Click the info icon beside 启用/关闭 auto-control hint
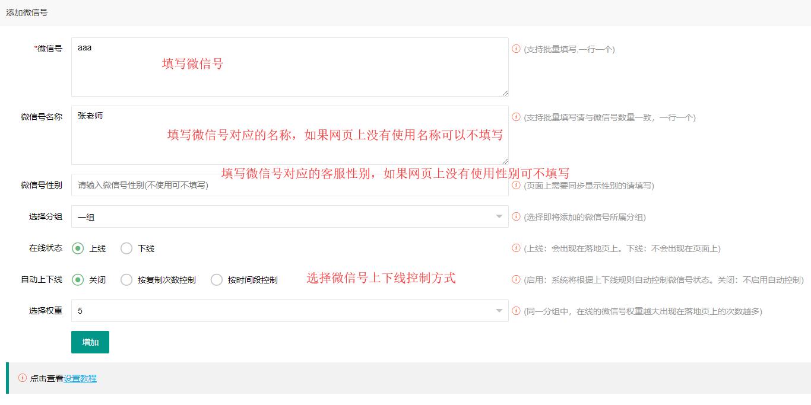Viewport: 811px width, 405px height. click(516, 279)
